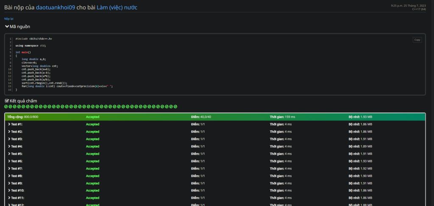Click the chevron icon next to Test #7
The width and height of the screenshot is (434, 206).
[9, 168]
